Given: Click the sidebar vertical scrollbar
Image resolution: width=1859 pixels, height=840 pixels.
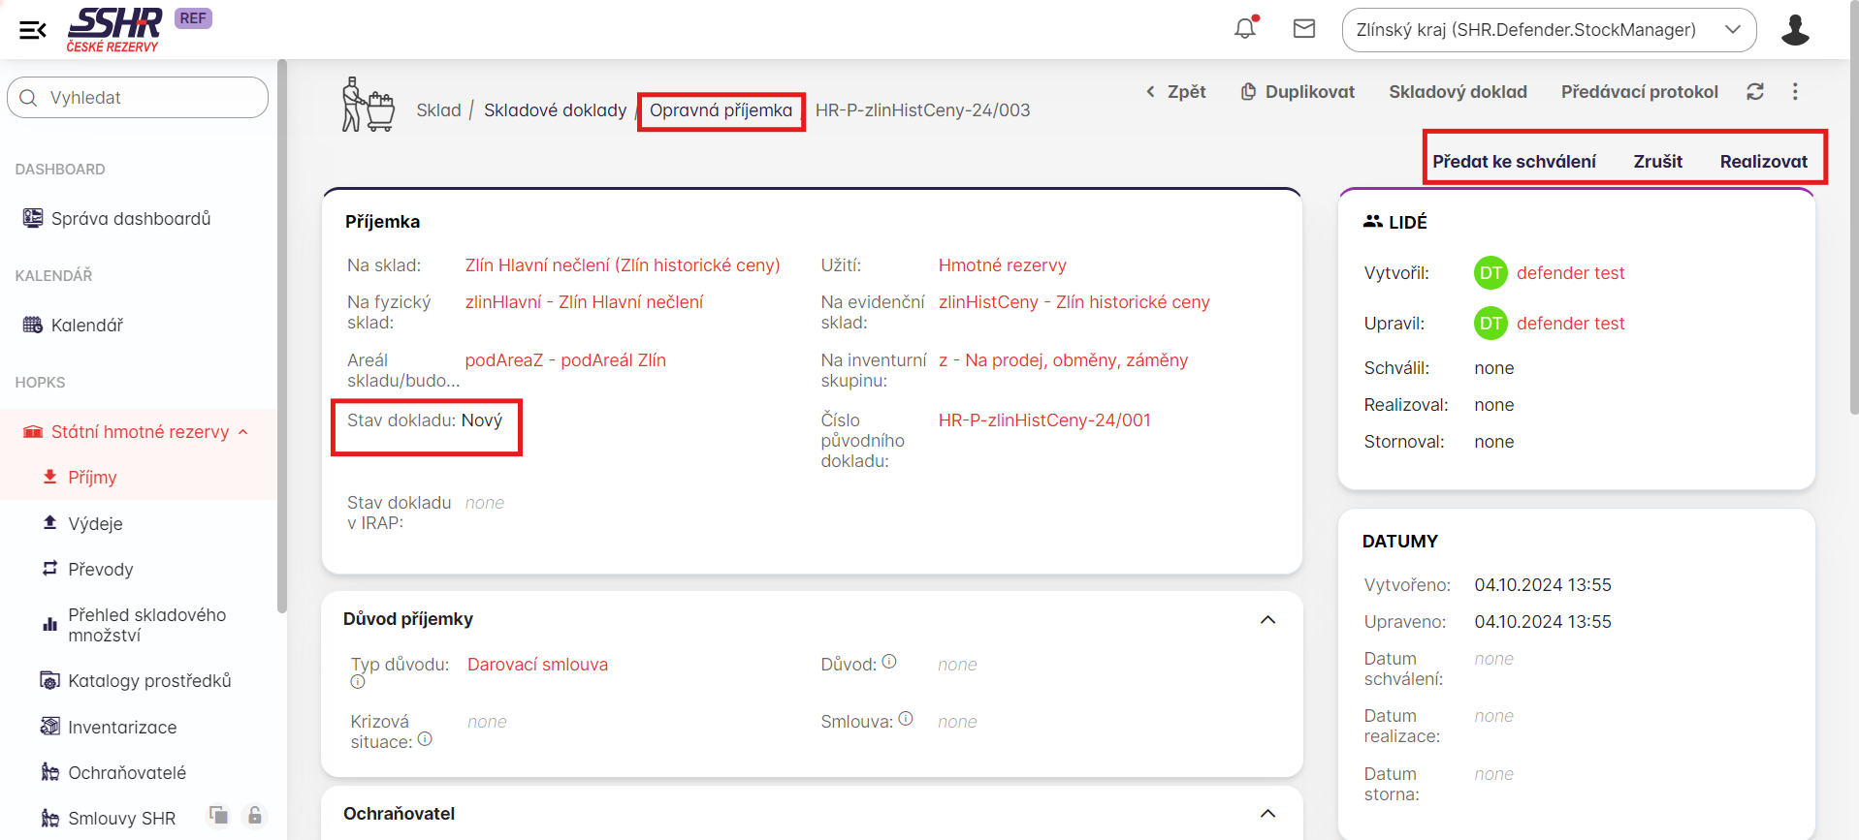Looking at the screenshot, I should [282, 339].
